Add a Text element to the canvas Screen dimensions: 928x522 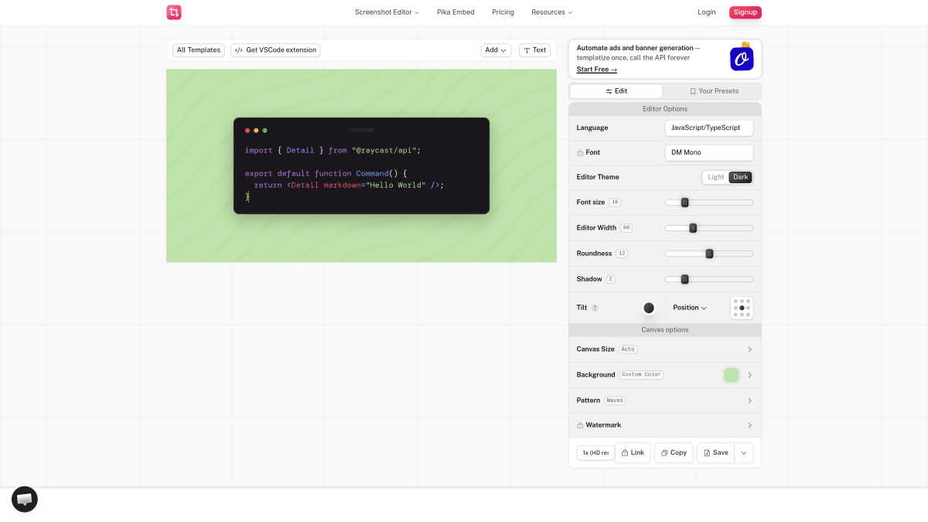point(534,50)
